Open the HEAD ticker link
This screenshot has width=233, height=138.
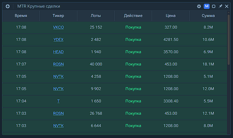(x=58, y=52)
